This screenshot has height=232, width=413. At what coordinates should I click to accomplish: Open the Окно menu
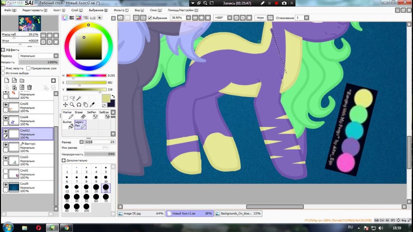pyautogui.click(x=156, y=10)
